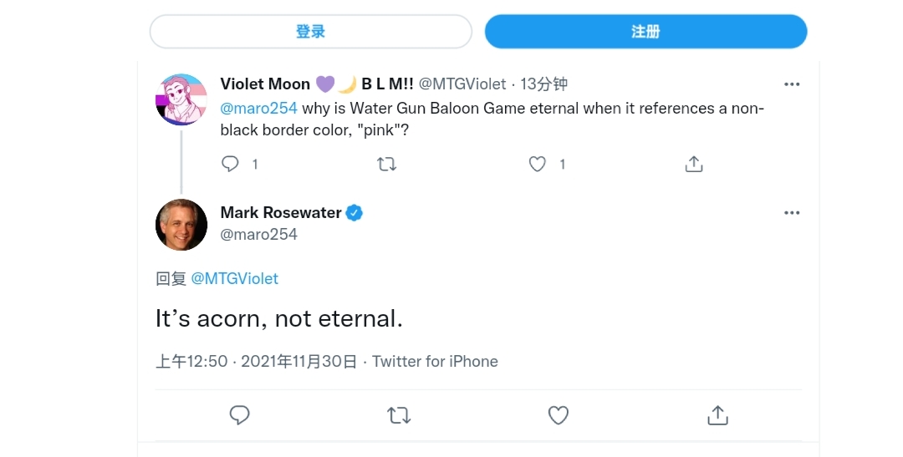Reply to Mark Rosewater's tweet
Viewport: 903px width, 457px height.
240,414
